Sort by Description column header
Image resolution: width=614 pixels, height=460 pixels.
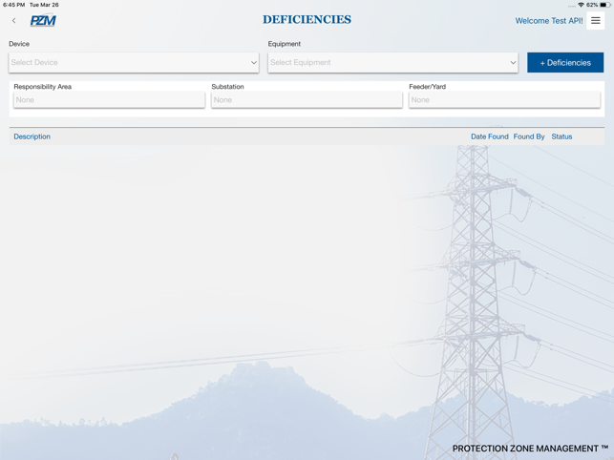(32, 136)
